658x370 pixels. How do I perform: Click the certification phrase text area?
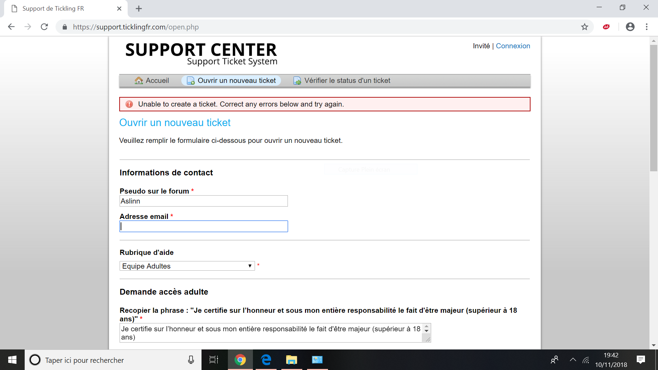271,333
